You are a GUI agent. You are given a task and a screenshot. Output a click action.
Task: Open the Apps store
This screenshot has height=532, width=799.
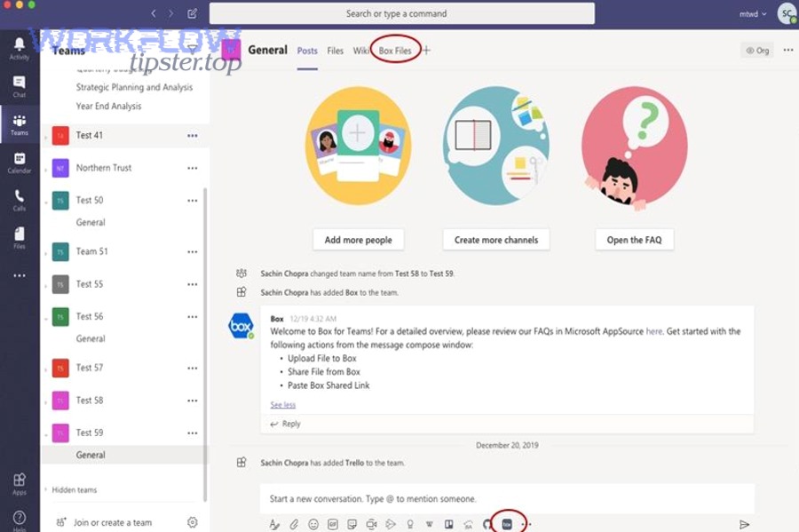click(20, 484)
